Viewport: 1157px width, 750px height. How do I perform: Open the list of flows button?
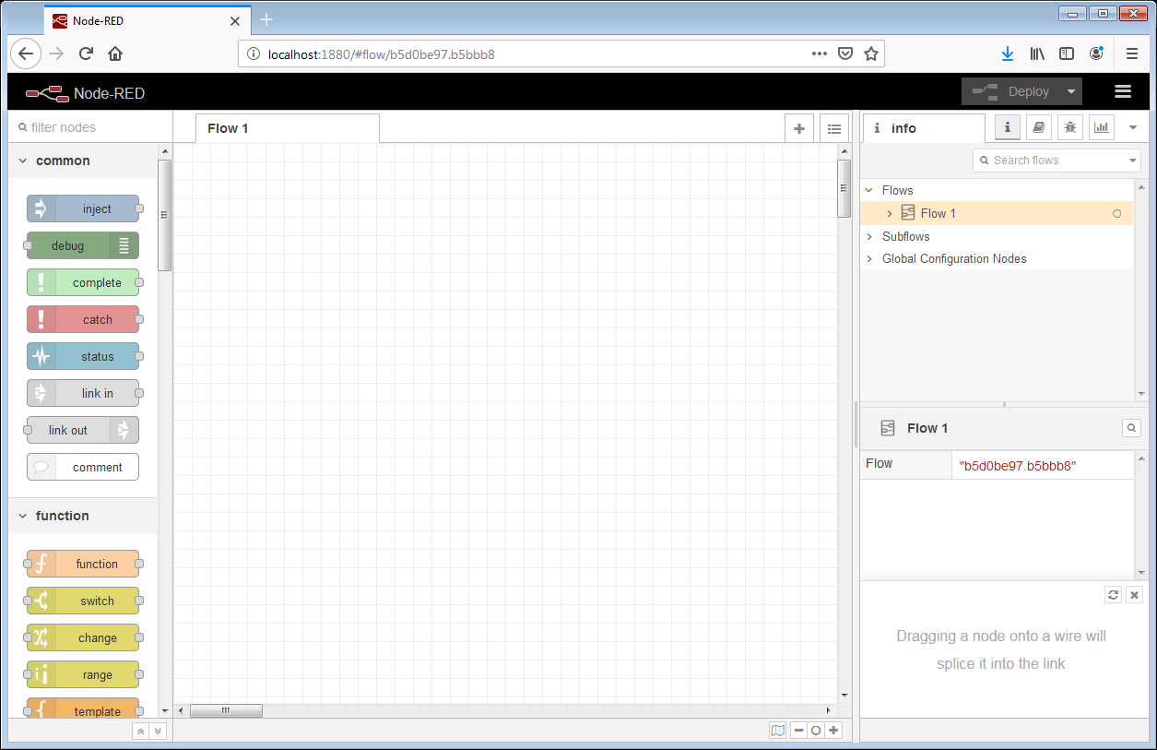pos(833,129)
